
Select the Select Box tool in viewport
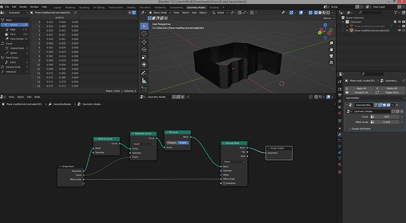coord(144,26)
